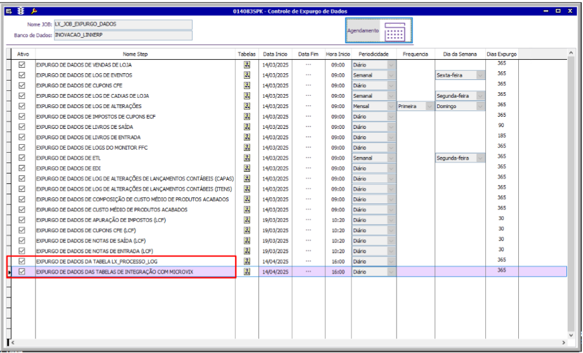The image size is (583, 353).
Task: Open Tabelas icon for LOG DE CAIXAS DE LOJA row
Action: 247,96
